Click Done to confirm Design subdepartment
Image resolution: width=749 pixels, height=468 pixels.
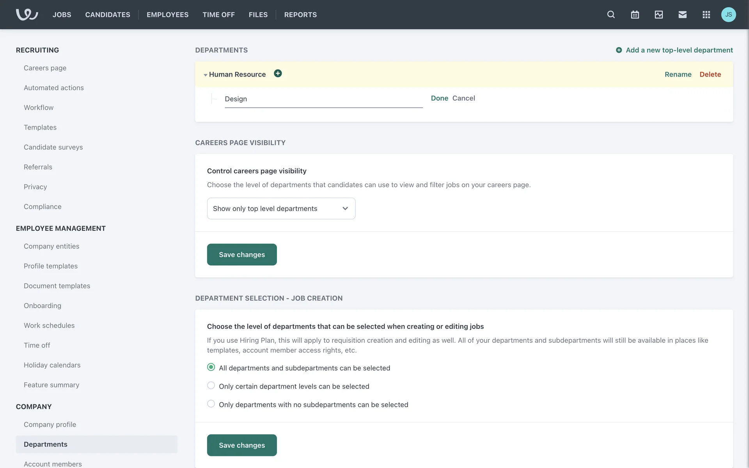click(x=439, y=98)
